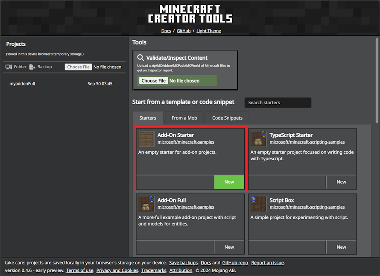Click the magnifying glass on Validate/Inspect Content
The height and width of the screenshot is (276, 380).
[140, 58]
